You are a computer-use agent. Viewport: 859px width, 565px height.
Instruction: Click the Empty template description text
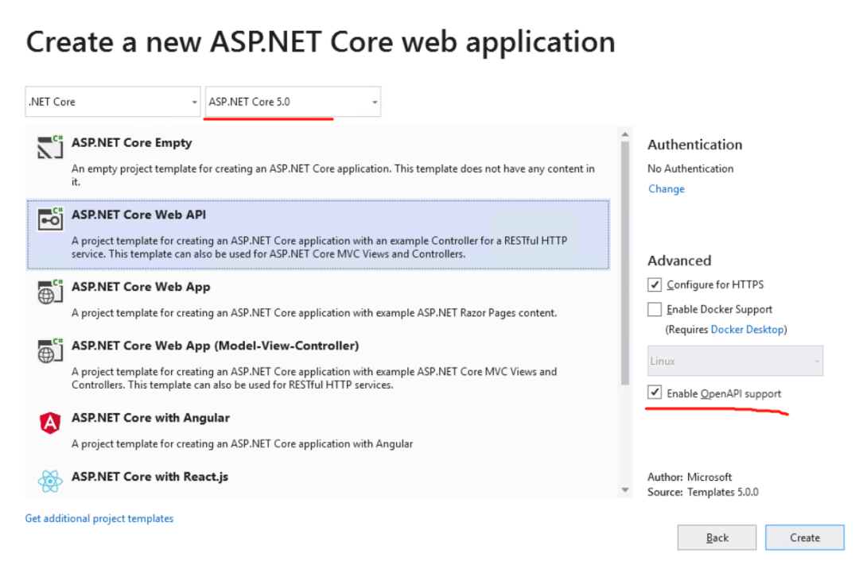point(333,175)
